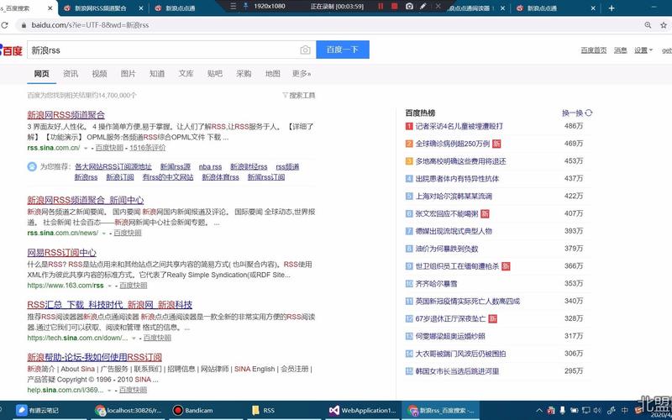Open the 新浪网RSS频道聚合_新闻中心 result

point(86,200)
